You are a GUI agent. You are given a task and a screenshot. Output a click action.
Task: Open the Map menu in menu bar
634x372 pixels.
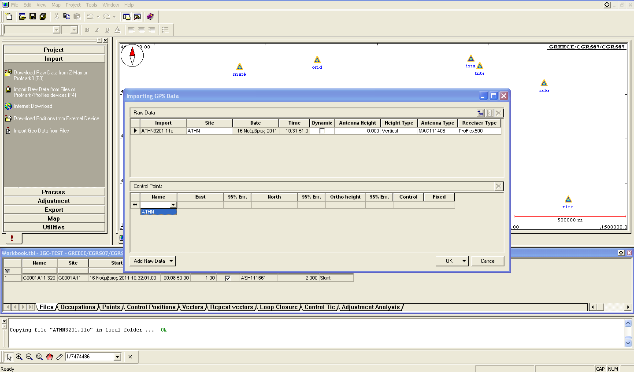(x=56, y=5)
